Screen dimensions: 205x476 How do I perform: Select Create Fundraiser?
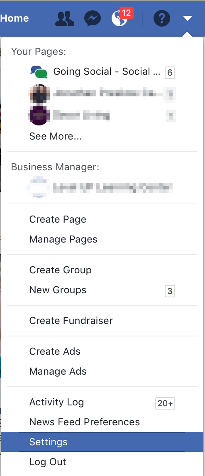102,321
